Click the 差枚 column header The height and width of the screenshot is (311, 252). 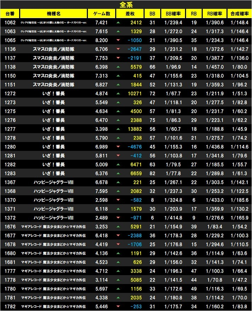130,14
